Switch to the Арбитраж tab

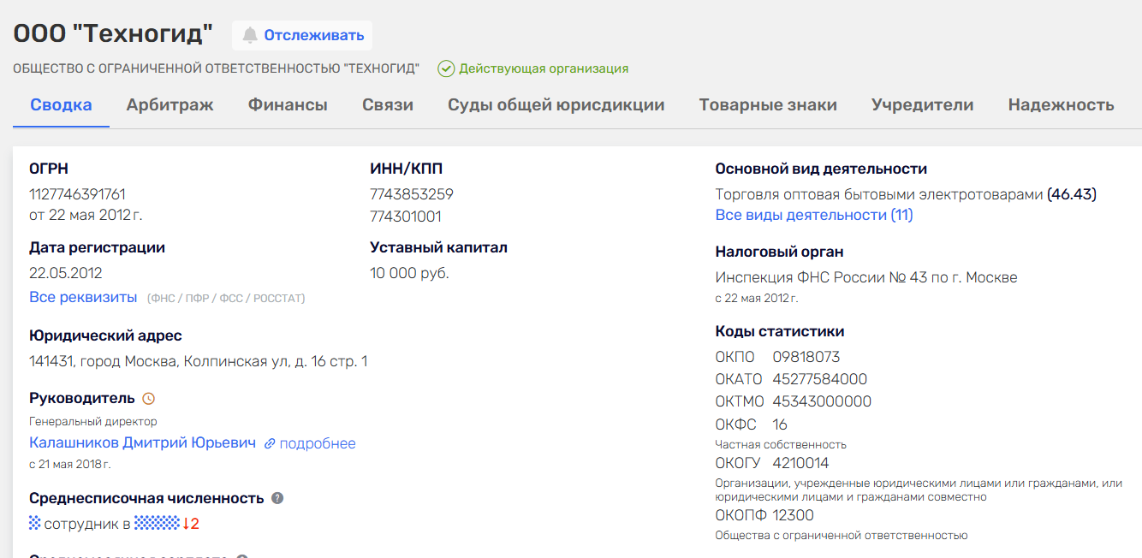[170, 105]
